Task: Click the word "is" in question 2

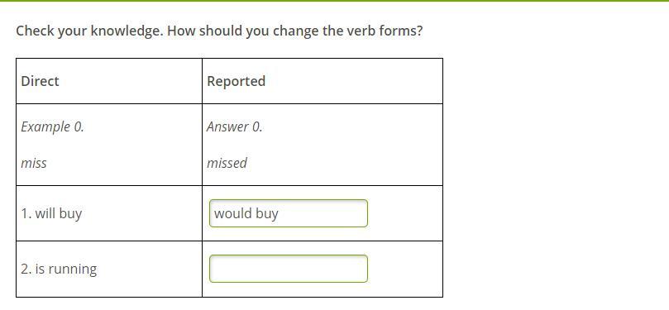Action: (x=40, y=269)
